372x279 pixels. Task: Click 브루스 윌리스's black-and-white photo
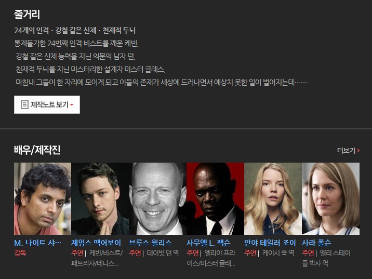pos(158,198)
